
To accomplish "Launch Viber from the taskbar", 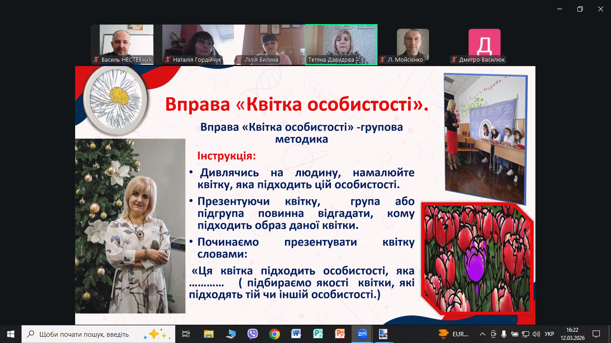I will [253, 334].
